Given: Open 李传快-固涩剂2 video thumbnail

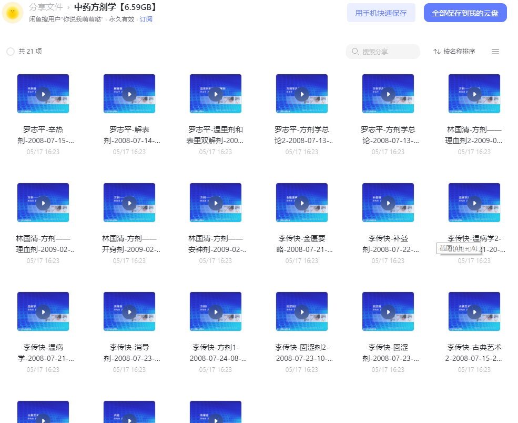Looking at the screenshot, I should click(x=302, y=311).
